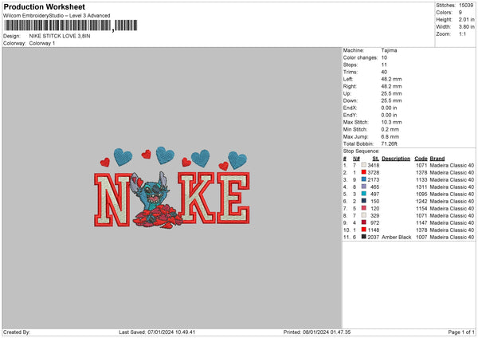This screenshot has width=478, height=338.
Task: Pick the navy swatch beside 150 stitches
Action: pyautogui.click(x=364, y=201)
